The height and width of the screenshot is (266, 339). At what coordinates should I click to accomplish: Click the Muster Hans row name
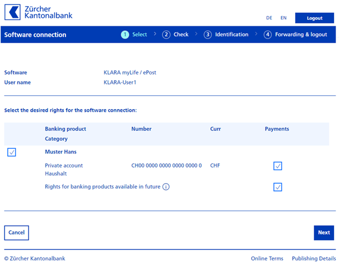coord(61,152)
